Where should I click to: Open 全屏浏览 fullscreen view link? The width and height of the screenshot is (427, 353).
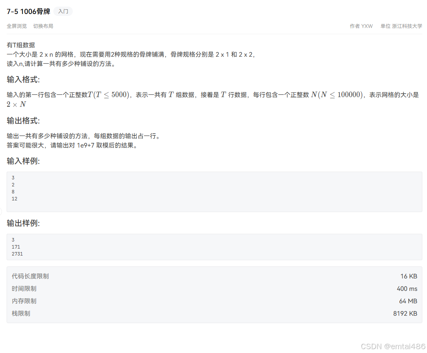coord(17,26)
